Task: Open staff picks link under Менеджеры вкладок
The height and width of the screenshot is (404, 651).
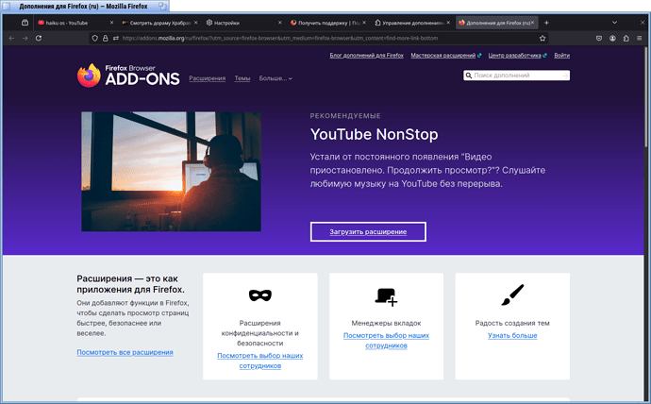Action: pos(386,341)
